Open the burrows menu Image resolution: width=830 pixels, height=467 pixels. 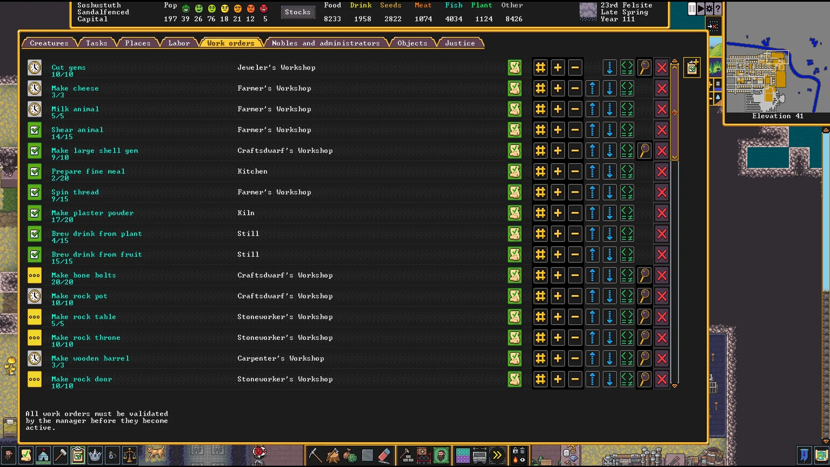coord(462,455)
